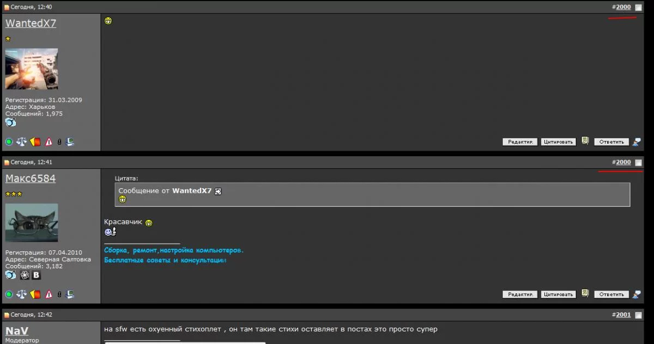The height and width of the screenshot is (344, 654).
Task: Click the B badge icon in Макс6584's profile
Action: (35, 275)
